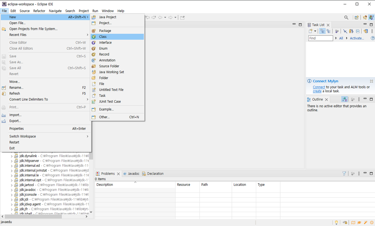Switch to the Javadoc tab
Image resolution: width=375 pixels, height=226 pixels.
[x=131, y=174]
